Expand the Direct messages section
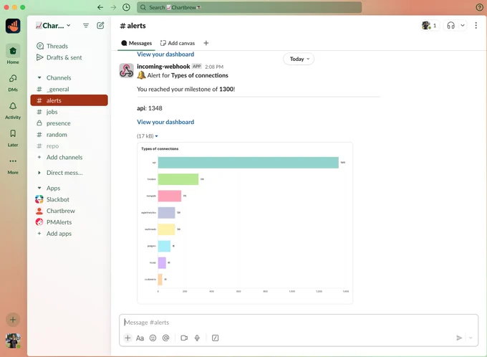This screenshot has width=487, height=357. pos(39,173)
